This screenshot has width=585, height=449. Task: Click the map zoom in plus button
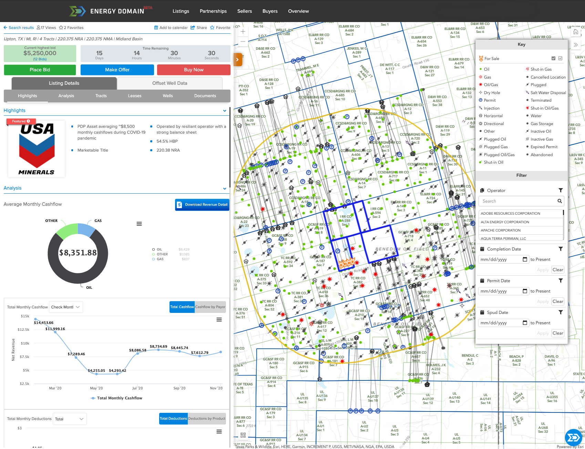pyautogui.click(x=243, y=31)
